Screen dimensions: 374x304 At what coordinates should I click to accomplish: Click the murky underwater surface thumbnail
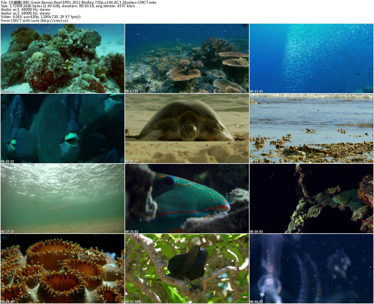point(62,199)
